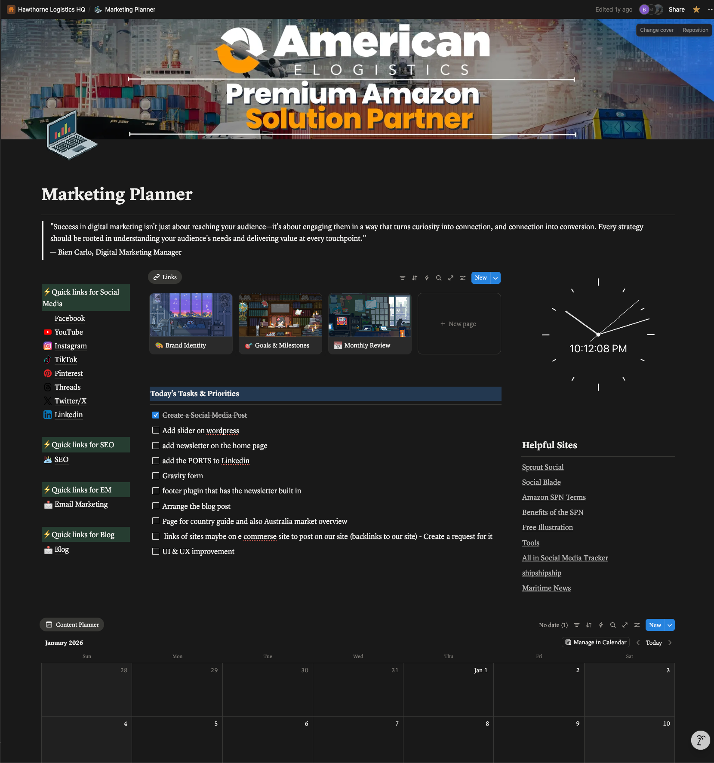Click the Pinterest icon

pos(48,373)
